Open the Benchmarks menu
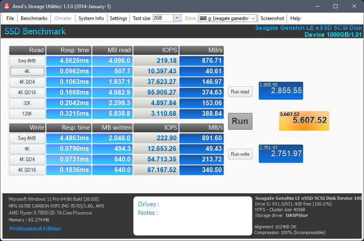This screenshot has height=241, width=364. [x=34, y=18]
